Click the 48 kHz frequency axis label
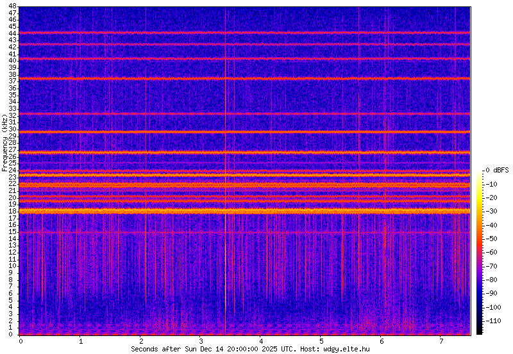The width and height of the screenshot is (513, 354). tap(12, 6)
